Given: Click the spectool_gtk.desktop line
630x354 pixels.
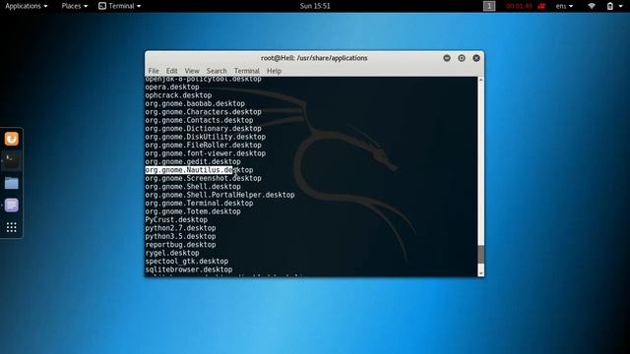Looking at the screenshot, I should [x=187, y=262].
